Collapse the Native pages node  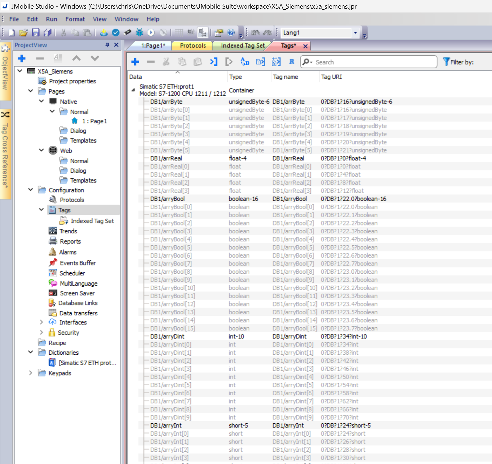(x=41, y=101)
